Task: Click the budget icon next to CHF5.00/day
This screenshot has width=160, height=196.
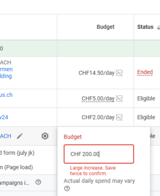Action: [120, 98]
